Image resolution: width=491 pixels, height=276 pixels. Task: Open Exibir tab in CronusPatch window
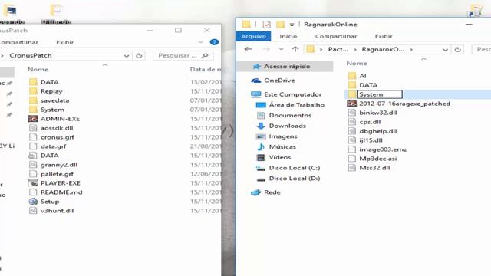(x=64, y=42)
